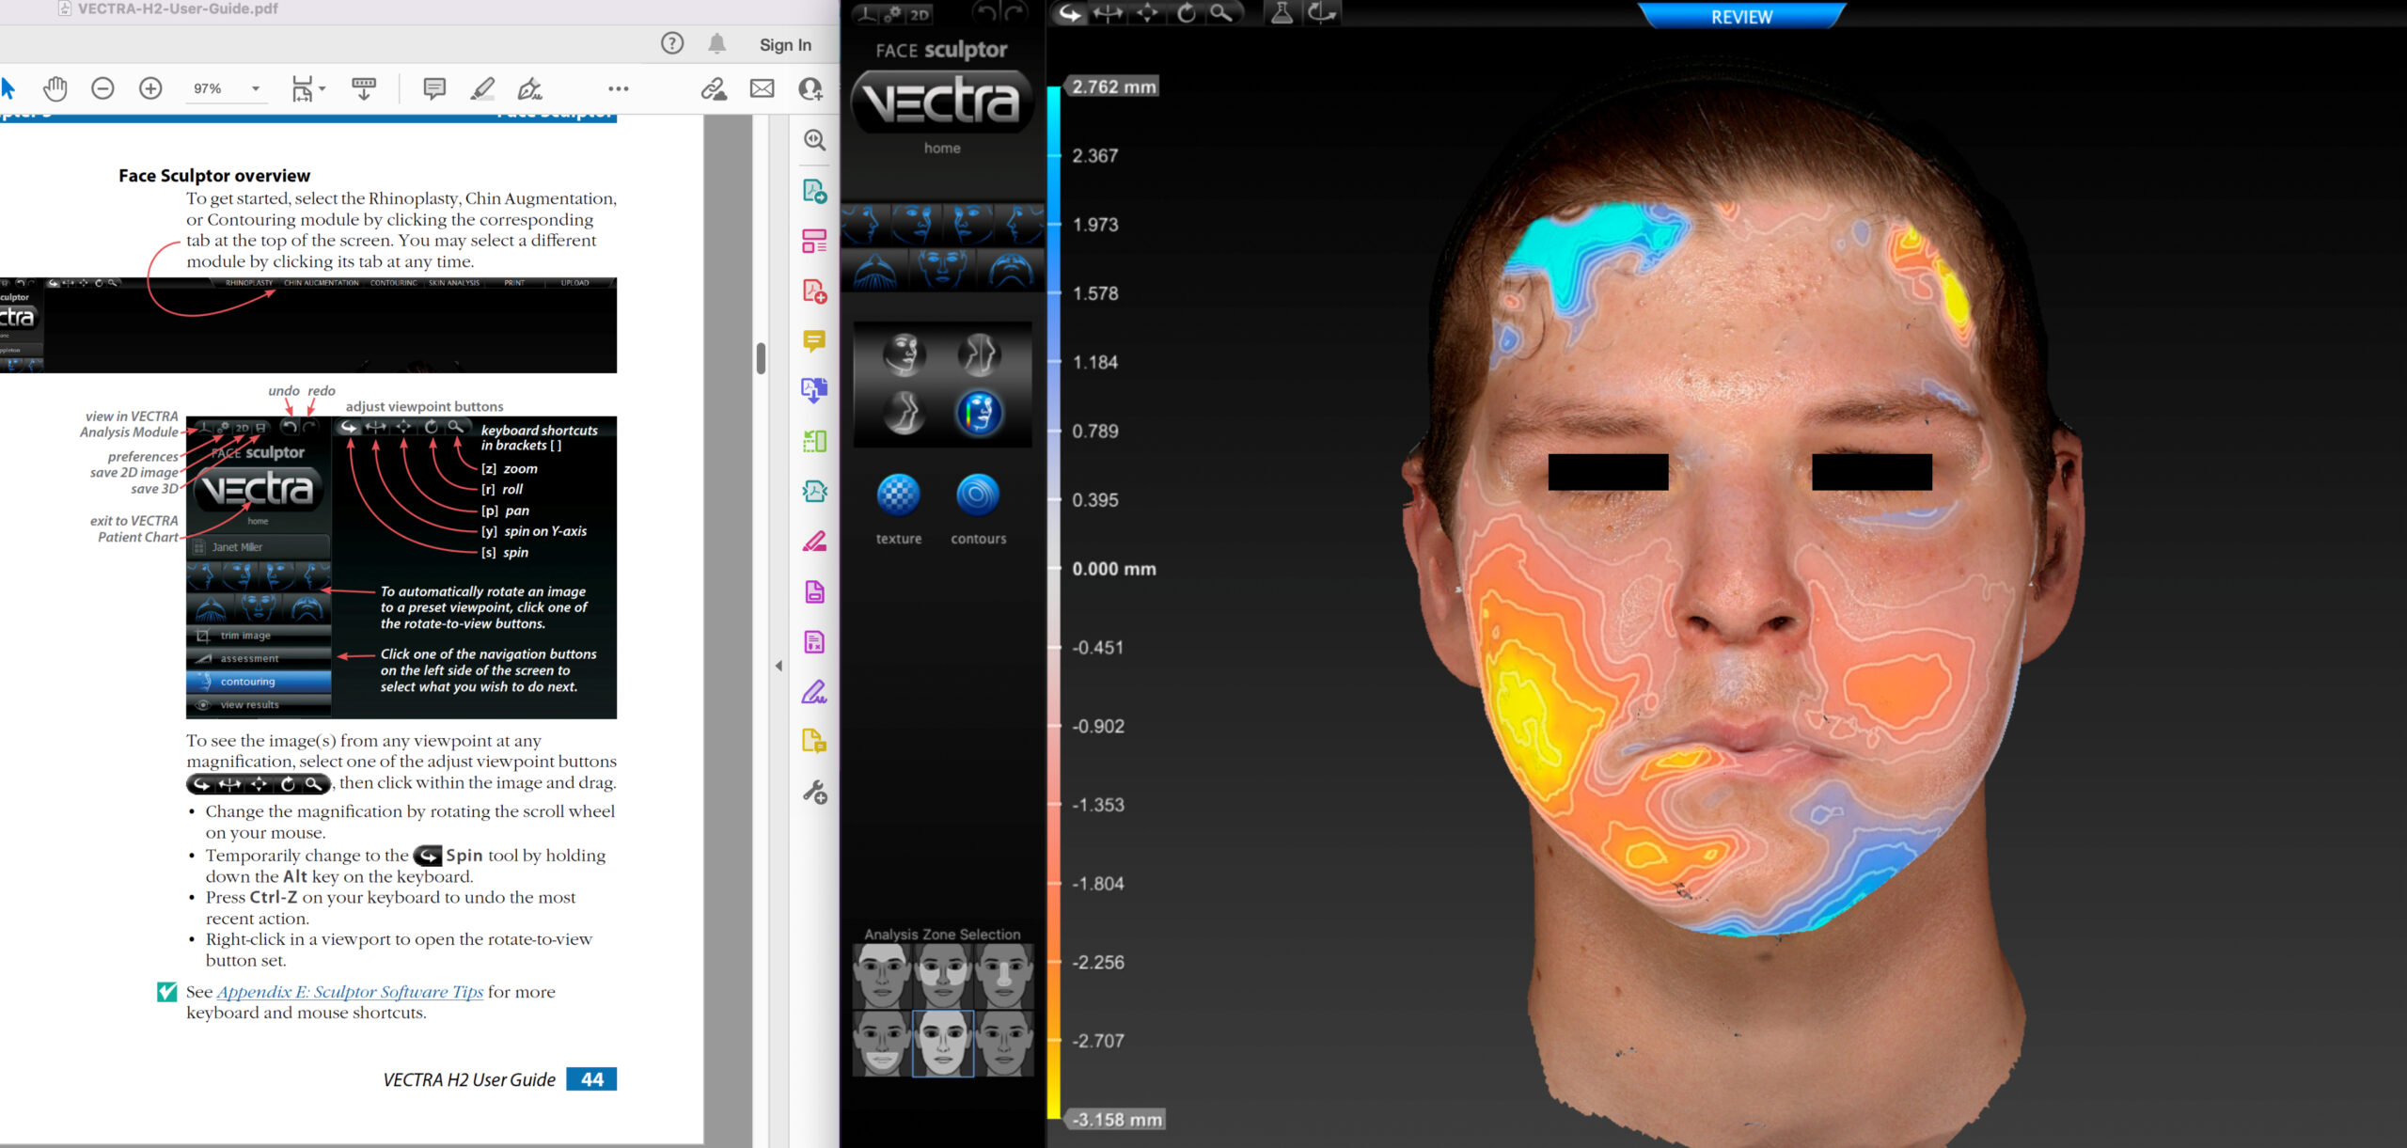The image size is (2407, 1148).
Task: Open the notifications bell
Action: pos(717,43)
